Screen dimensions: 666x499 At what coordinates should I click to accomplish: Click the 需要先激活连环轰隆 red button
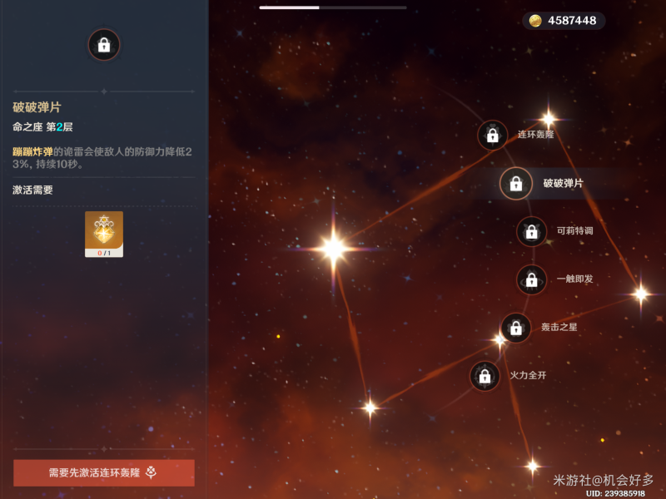[x=104, y=472]
